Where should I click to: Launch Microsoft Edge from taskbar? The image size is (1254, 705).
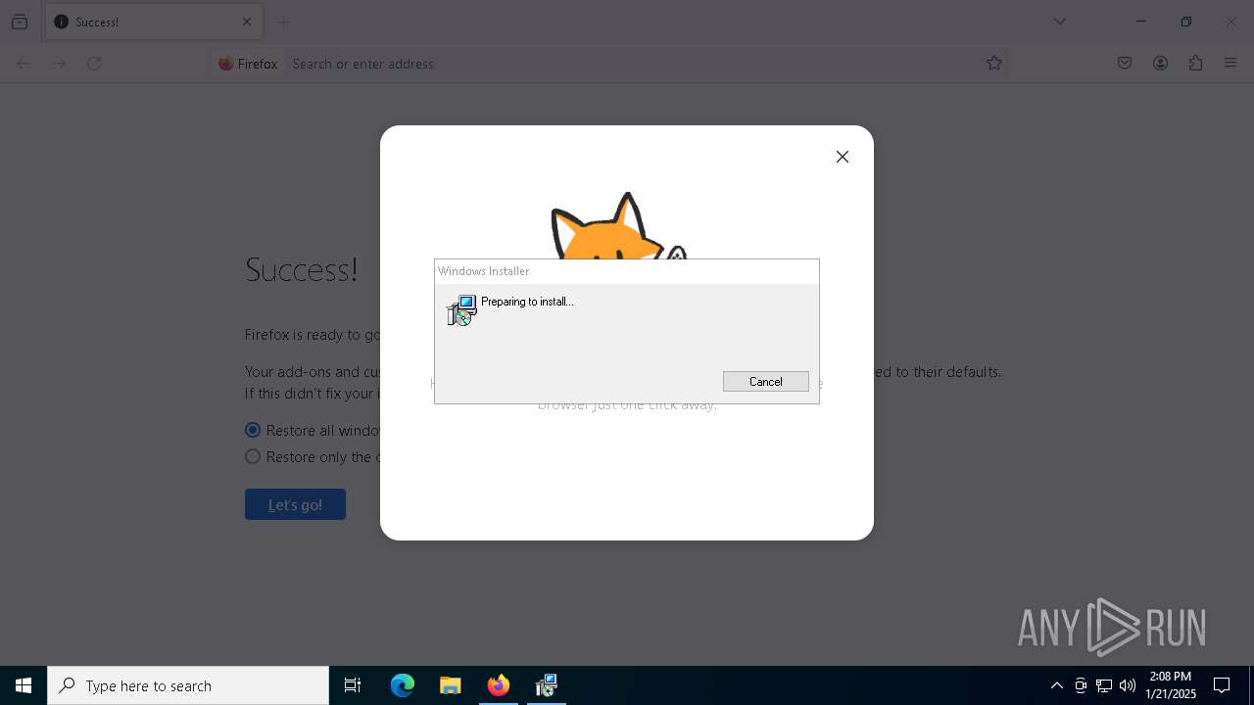[x=403, y=685]
